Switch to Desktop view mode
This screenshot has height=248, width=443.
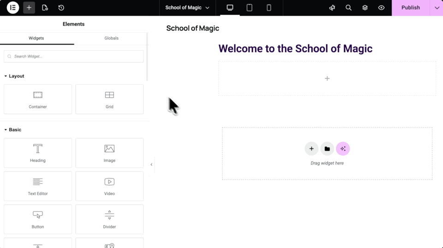[x=230, y=8]
